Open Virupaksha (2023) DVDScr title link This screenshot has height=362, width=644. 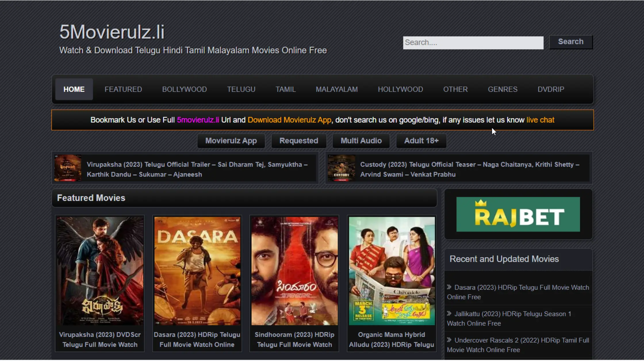[100, 340]
